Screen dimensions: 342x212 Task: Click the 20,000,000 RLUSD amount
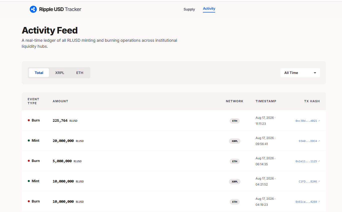[68, 141]
